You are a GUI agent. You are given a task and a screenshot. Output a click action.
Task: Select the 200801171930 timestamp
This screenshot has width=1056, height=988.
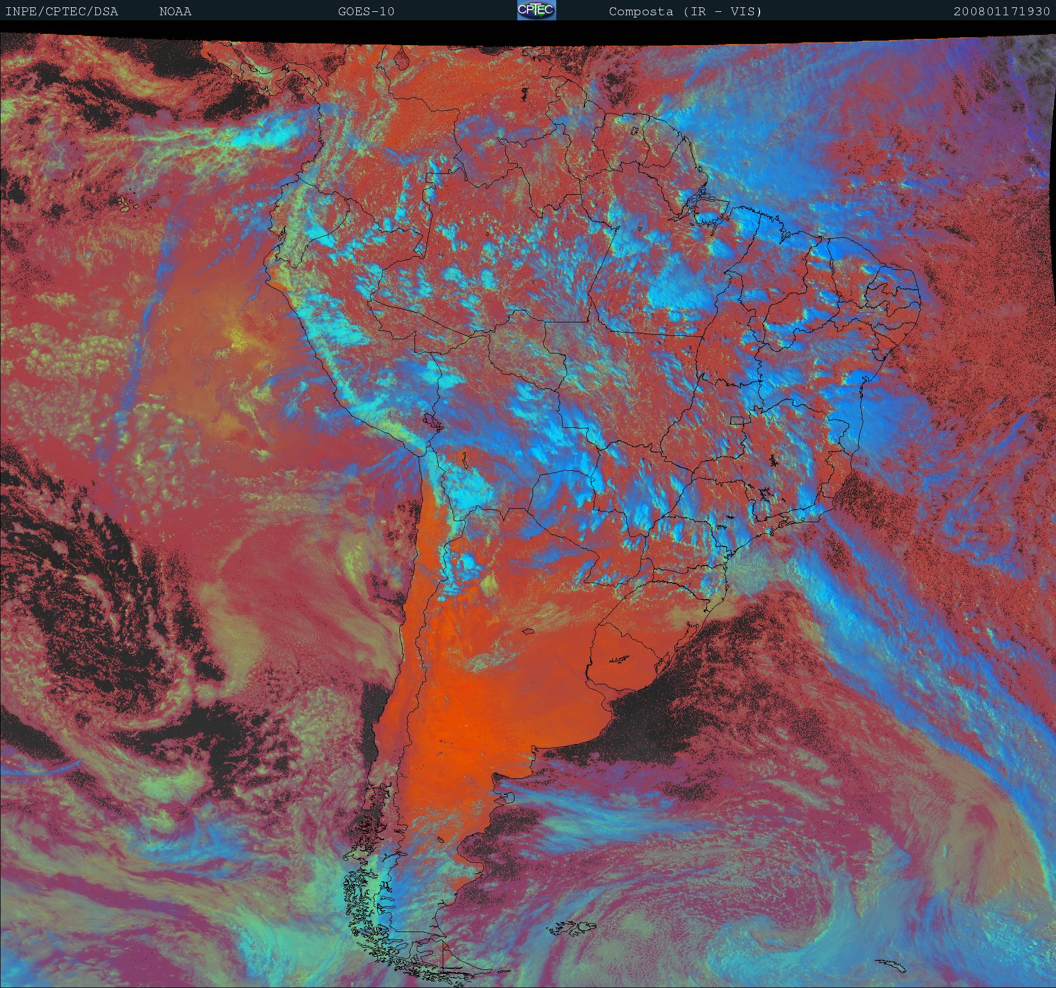click(x=1001, y=11)
